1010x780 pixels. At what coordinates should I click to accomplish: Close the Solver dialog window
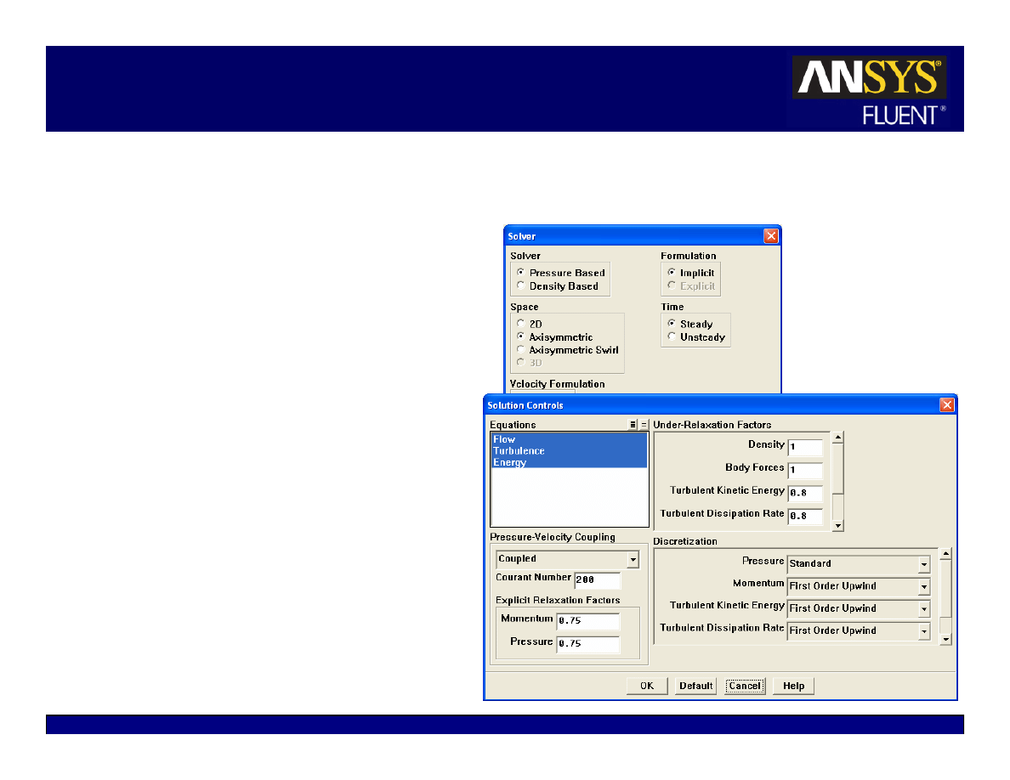770,236
